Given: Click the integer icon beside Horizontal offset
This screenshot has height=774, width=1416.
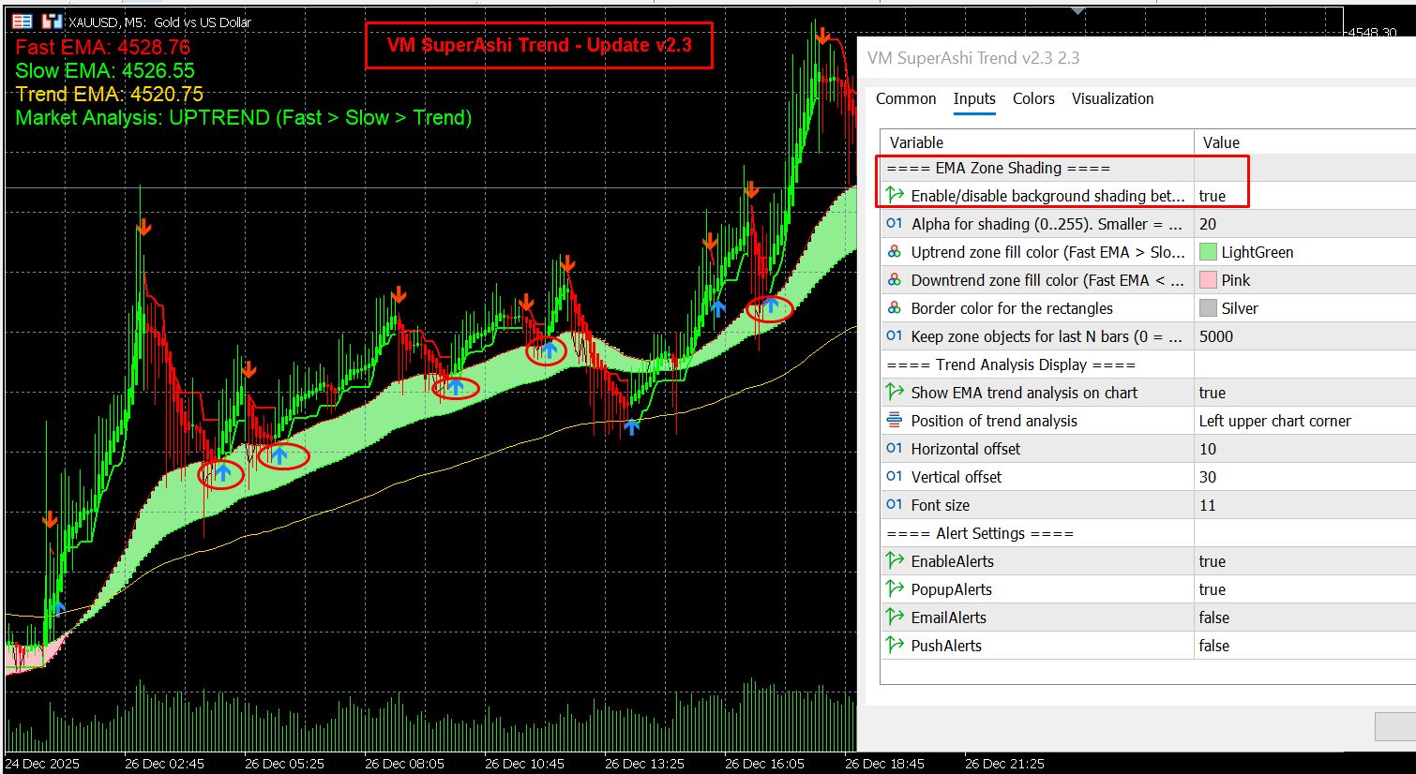Looking at the screenshot, I should (x=895, y=449).
